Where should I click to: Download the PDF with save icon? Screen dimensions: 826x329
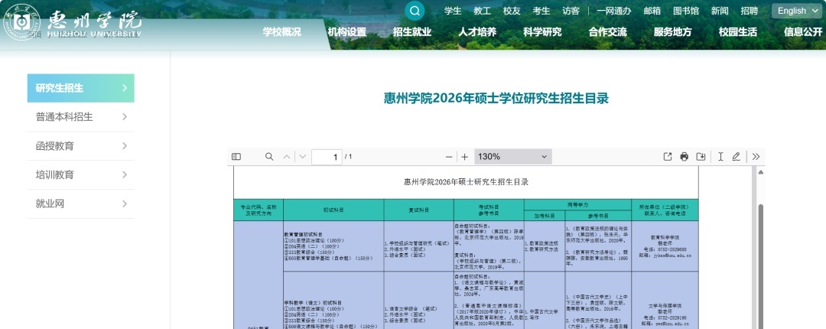click(701, 157)
